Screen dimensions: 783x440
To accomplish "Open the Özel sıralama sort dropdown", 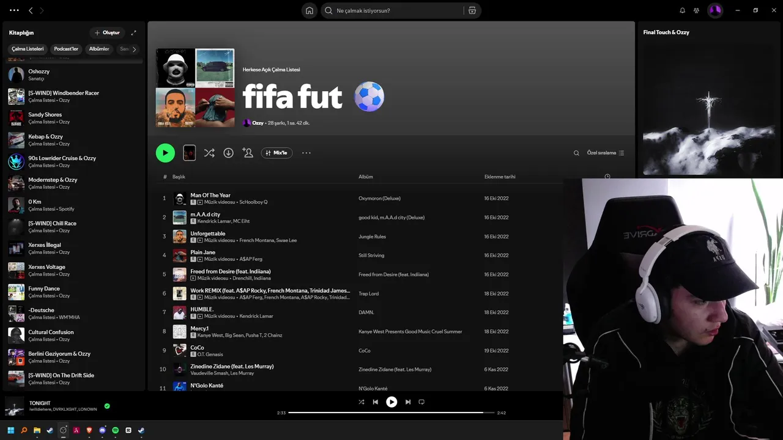I will 606,153.
